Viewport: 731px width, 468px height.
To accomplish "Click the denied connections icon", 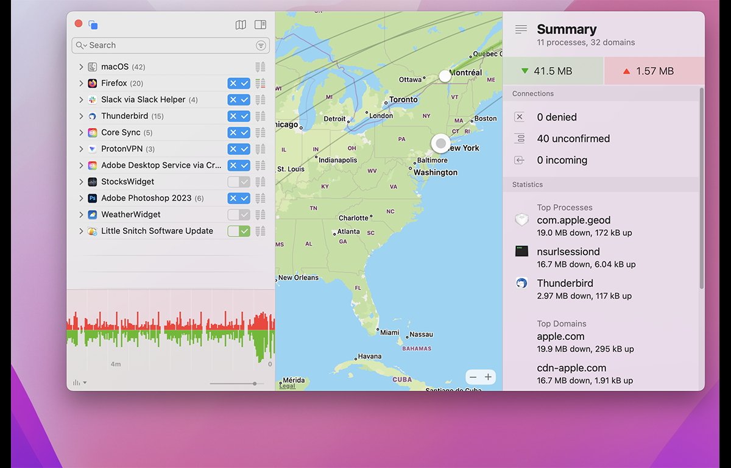I will pos(520,117).
